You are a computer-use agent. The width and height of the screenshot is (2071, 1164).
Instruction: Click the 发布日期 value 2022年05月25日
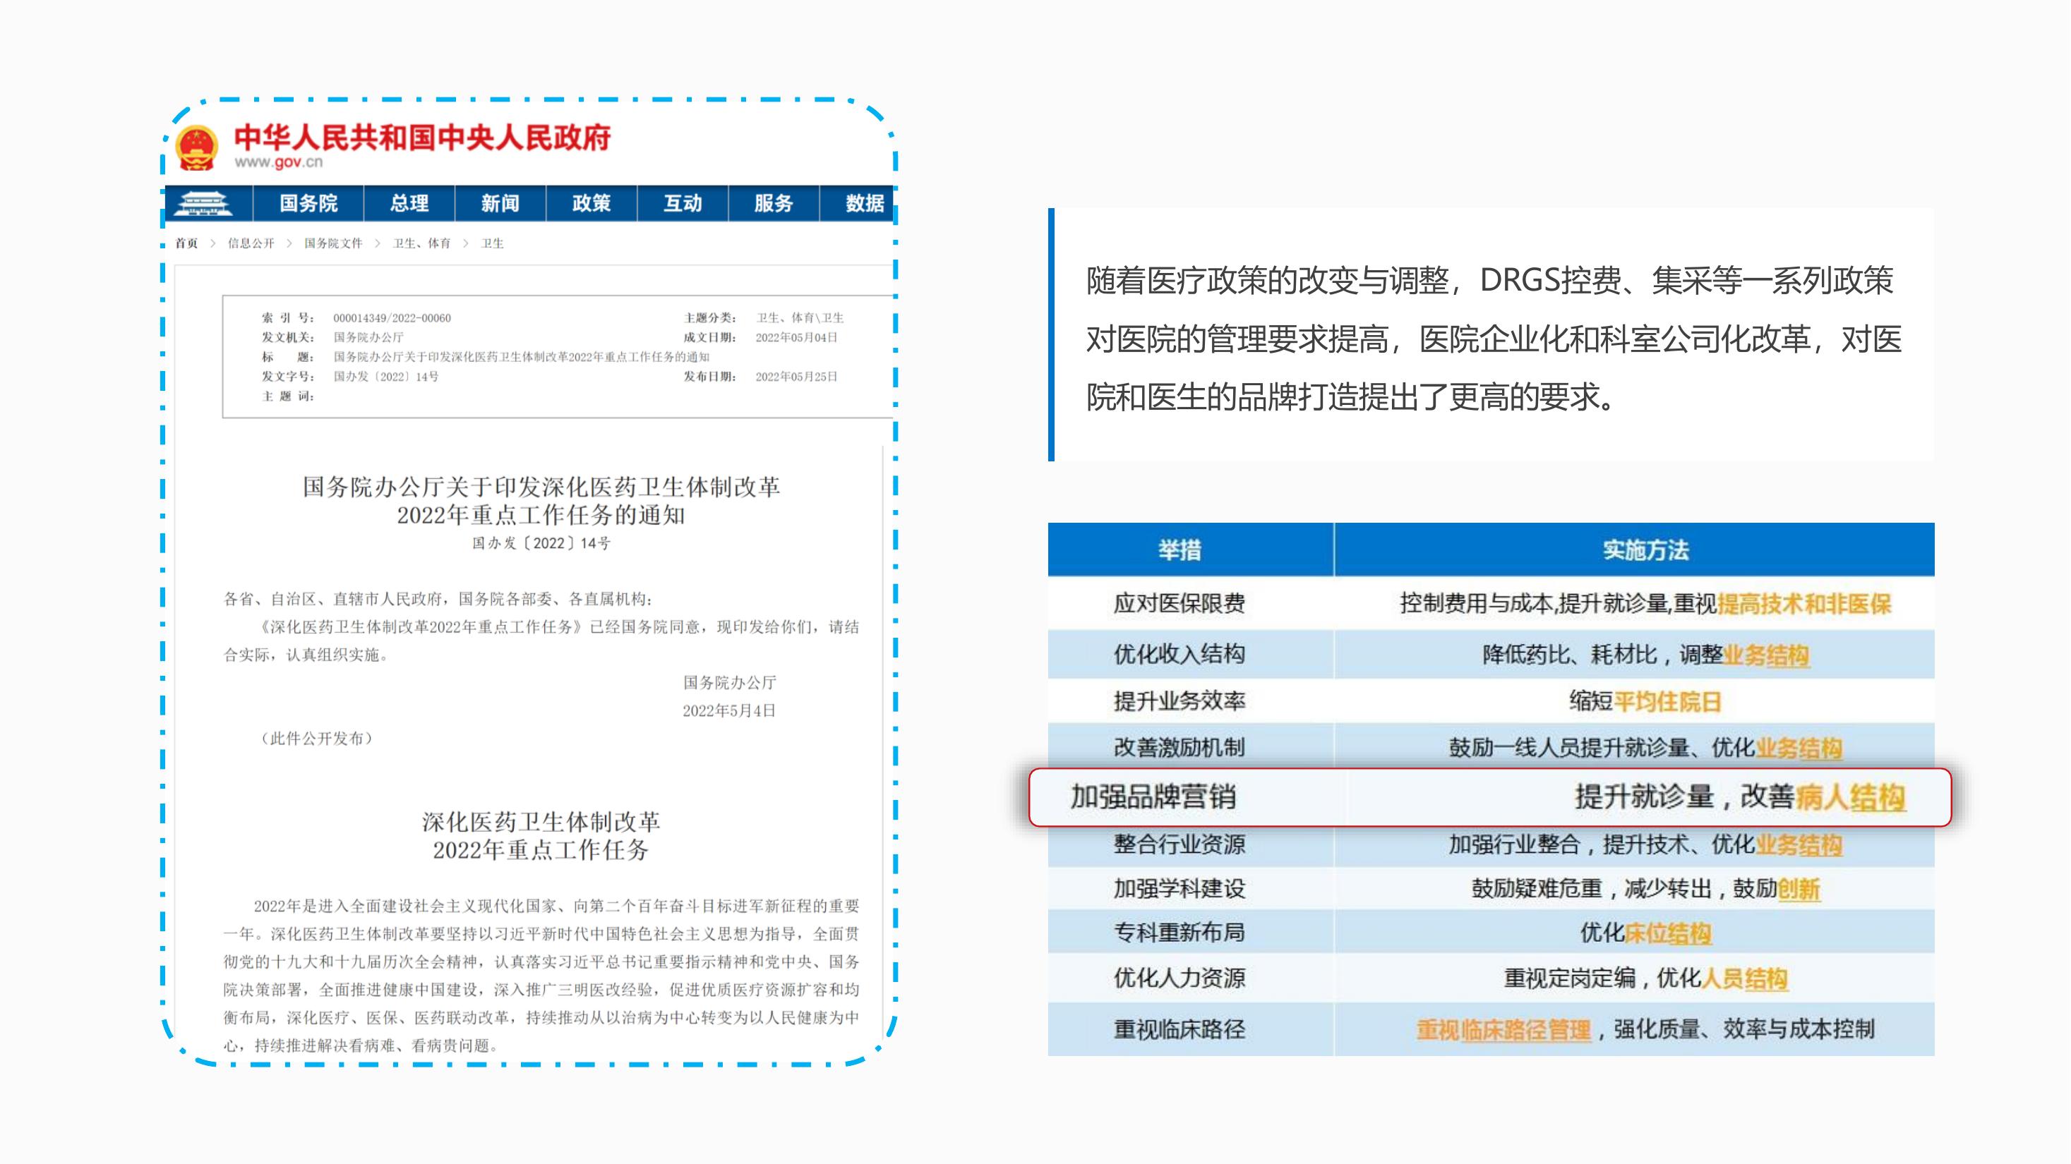click(x=796, y=376)
